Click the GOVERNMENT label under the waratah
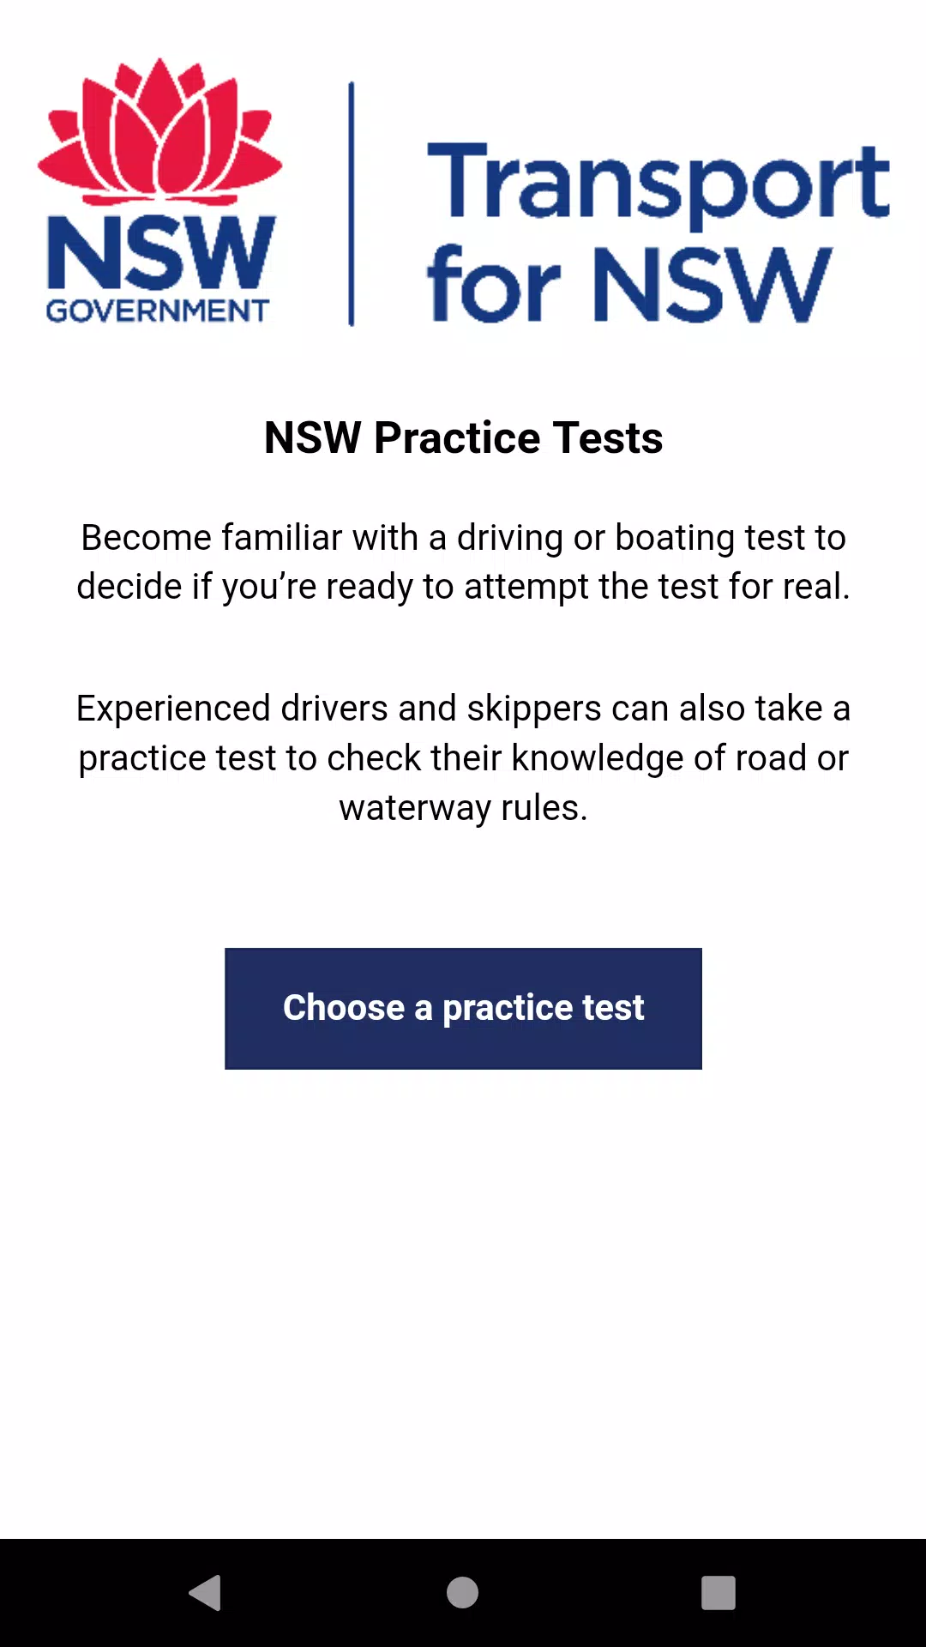The image size is (926, 1647). click(159, 311)
